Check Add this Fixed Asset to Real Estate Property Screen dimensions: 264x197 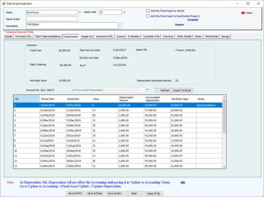[x=148, y=16]
